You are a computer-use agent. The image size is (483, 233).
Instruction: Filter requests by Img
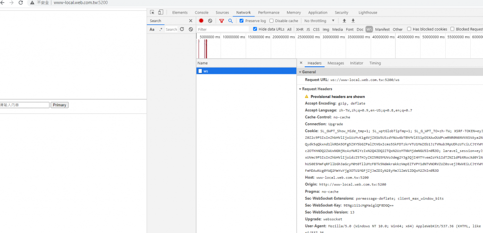pyautogui.click(x=325, y=30)
